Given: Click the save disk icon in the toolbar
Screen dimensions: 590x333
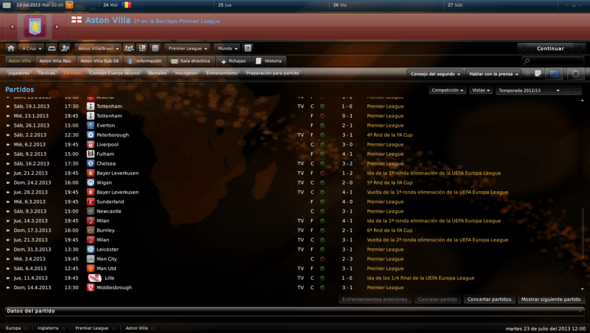Looking at the screenshot, I should point(155,48).
